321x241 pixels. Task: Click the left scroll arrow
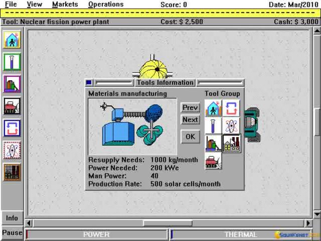click(x=29, y=223)
